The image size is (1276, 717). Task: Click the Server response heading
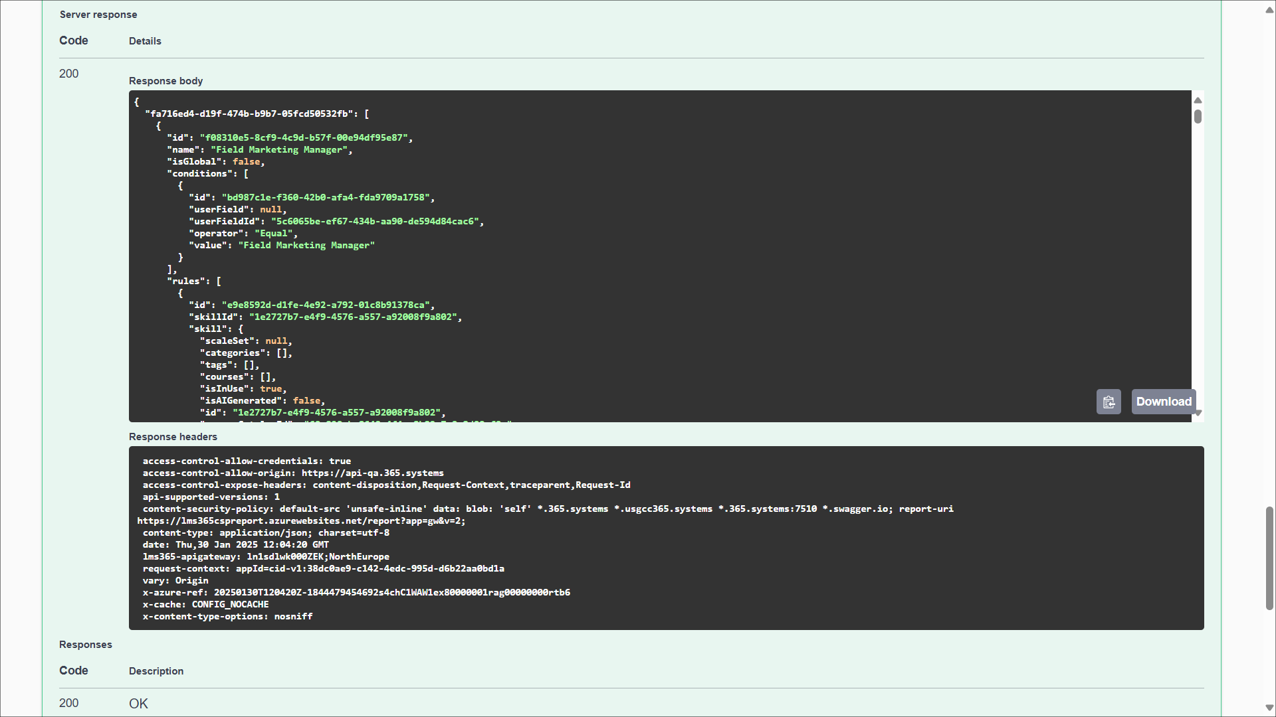98,15
